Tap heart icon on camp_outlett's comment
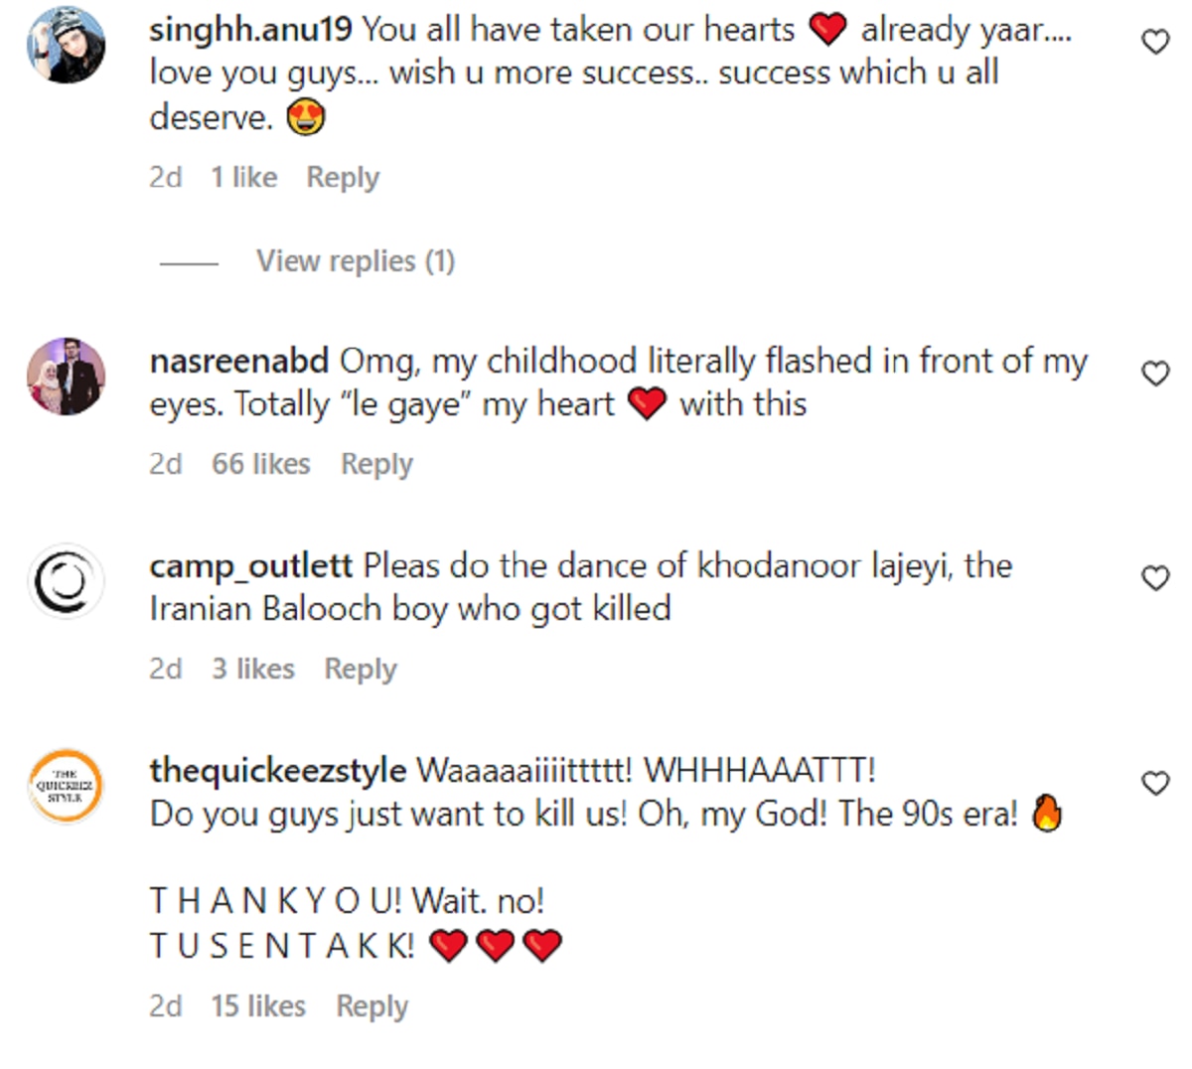The height and width of the screenshot is (1069, 1192). point(1155,578)
